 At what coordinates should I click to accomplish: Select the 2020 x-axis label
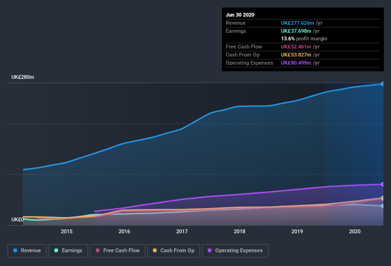tap(355, 231)
